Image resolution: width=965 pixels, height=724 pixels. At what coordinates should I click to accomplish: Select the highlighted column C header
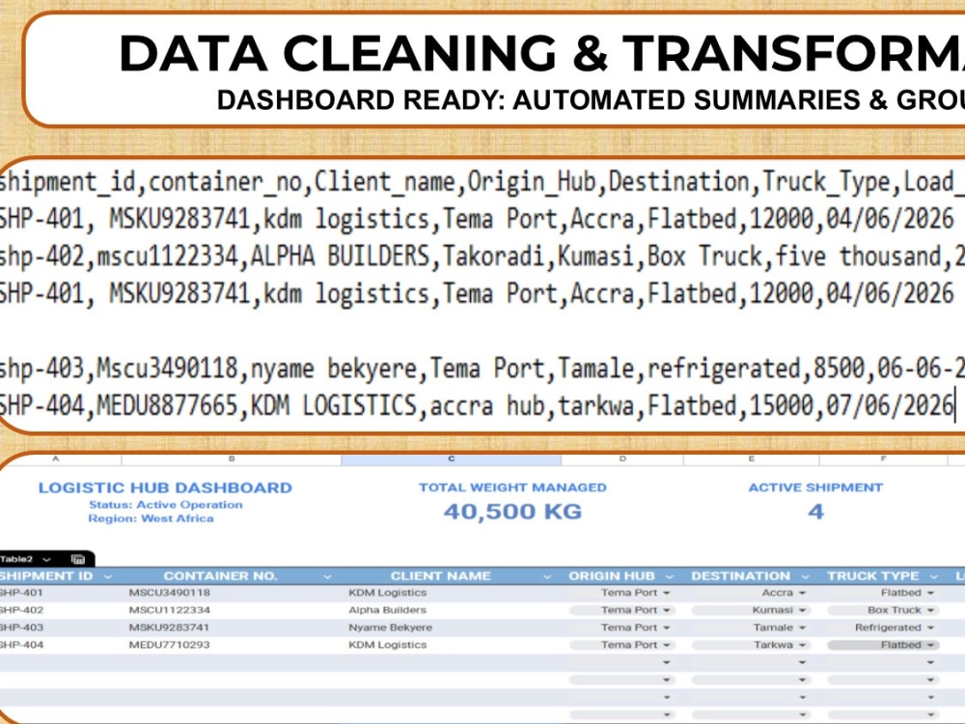coord(451,459)
